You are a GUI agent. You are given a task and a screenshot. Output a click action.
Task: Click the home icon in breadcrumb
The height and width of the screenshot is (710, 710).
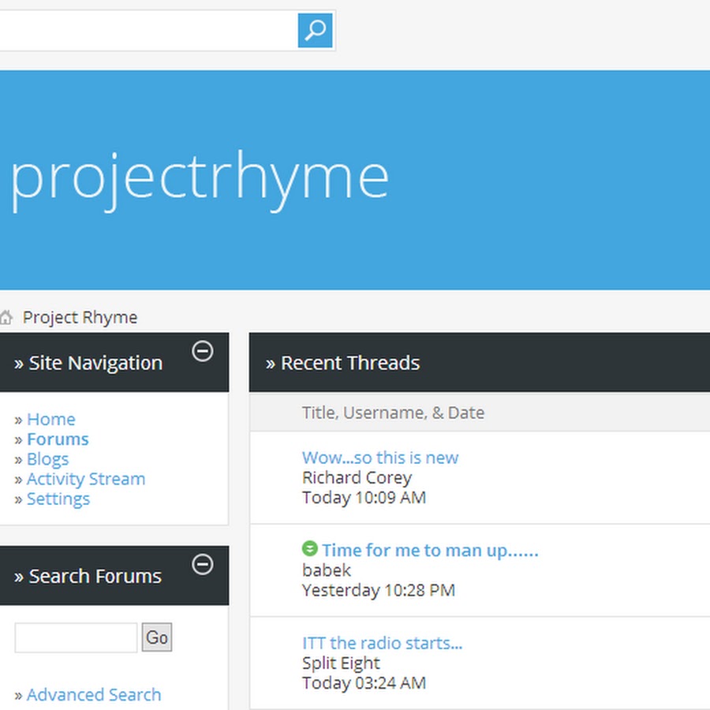click(6, 317)
